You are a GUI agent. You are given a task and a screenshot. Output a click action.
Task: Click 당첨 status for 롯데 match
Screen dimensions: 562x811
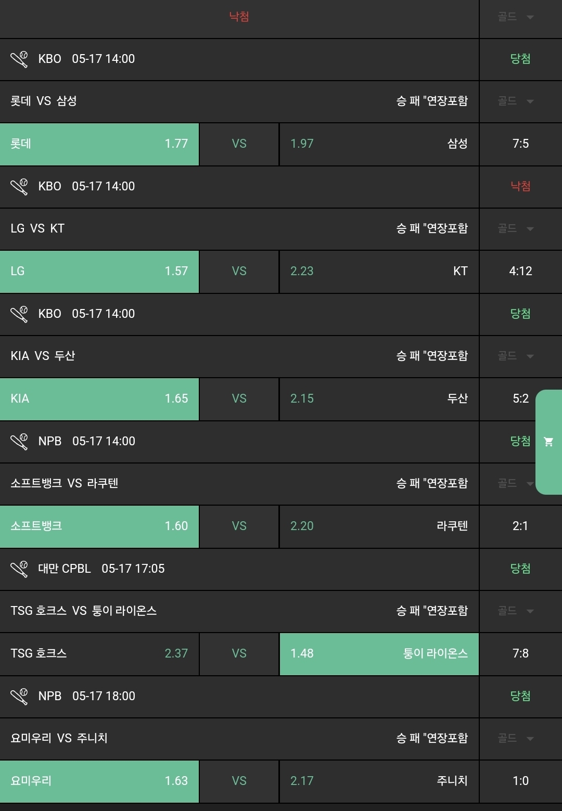click(520, 59)
